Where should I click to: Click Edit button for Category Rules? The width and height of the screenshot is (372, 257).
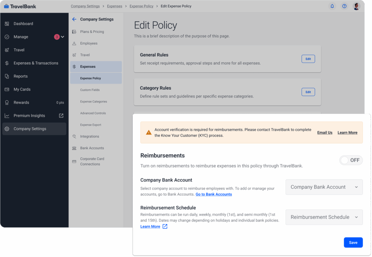308,92
